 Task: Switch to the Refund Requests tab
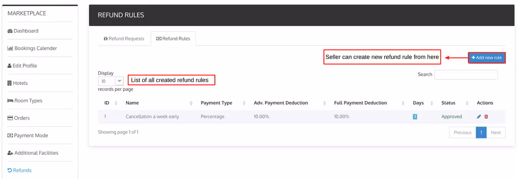pyautogui.click(x=124, y=38)
